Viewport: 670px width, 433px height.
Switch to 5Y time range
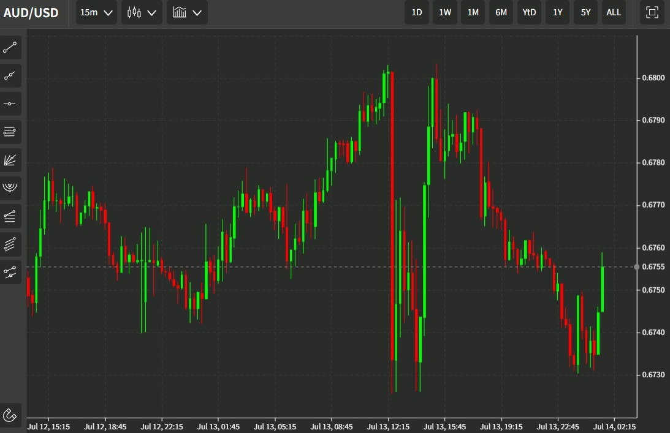click(x=585, y=12)
